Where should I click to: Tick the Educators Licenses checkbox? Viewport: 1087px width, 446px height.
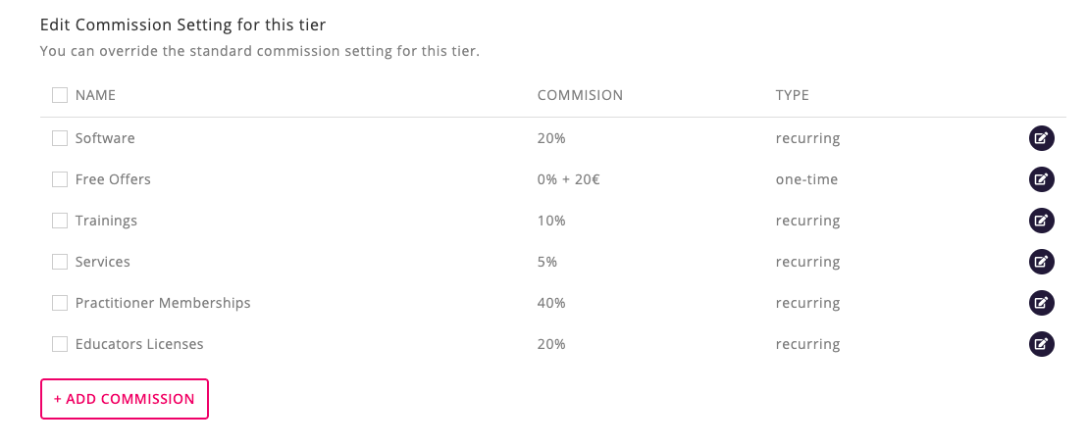coord(60,344)
